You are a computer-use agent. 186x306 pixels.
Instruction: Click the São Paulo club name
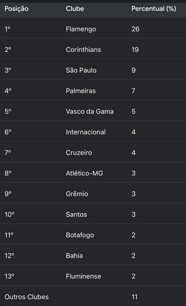point(81,70)
